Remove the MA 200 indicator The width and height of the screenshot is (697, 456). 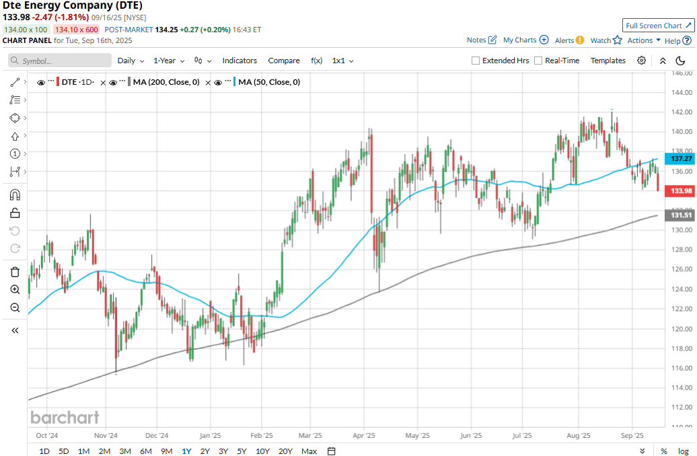pyautogui.click(x=208, y=83)
